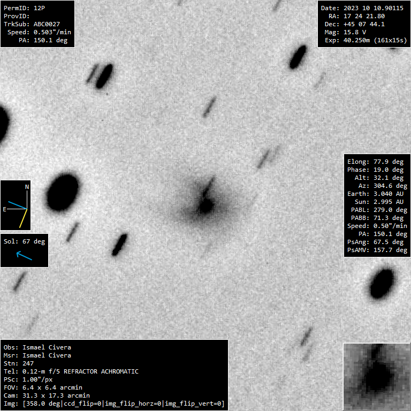Click the comet nucleus at image center

tap(205, 205)
